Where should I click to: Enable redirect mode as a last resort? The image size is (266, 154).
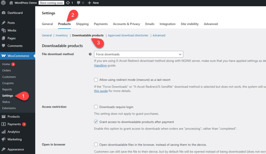[96, 80]
